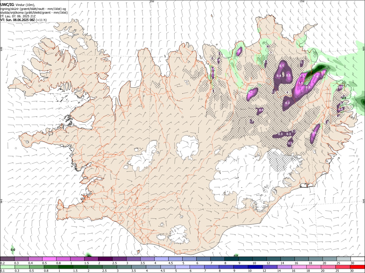Viewport: 365px width, 273px height.
Task: Click the '0.1' number under bottom color row
Action: click(3, 271)
